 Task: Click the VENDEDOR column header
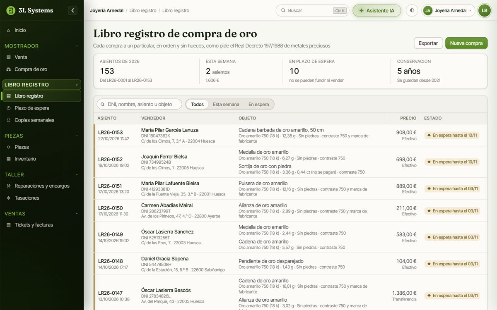[x=153, y=118]
